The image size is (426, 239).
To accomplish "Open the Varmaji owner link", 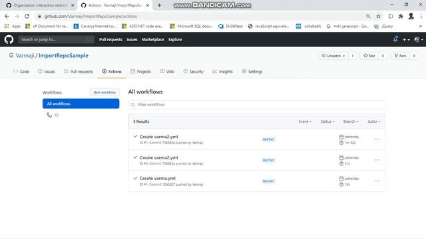I will coord(25,56).
